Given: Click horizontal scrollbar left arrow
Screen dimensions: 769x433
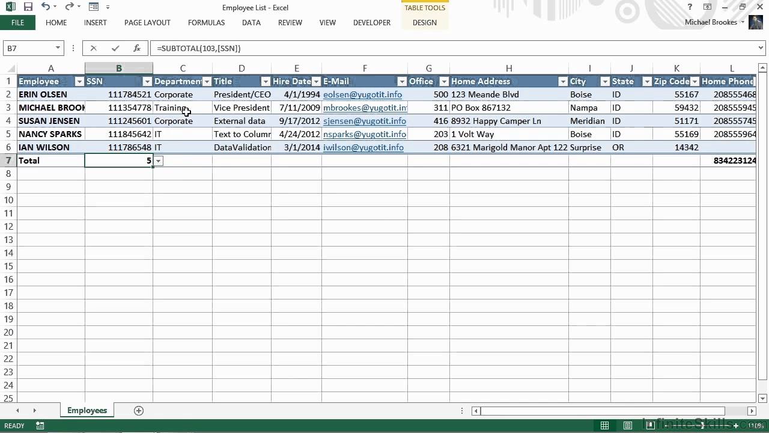Looking at the screenshot, I should [x=476, y=411].
